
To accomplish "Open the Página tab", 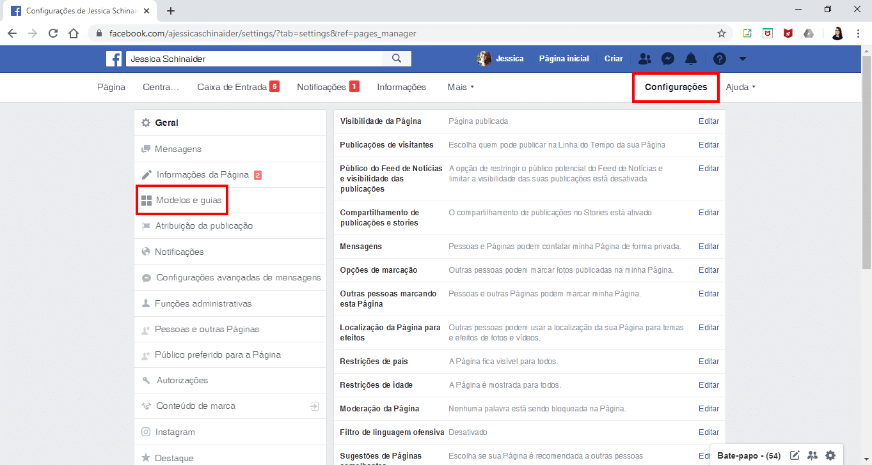I will click(111, 87).
